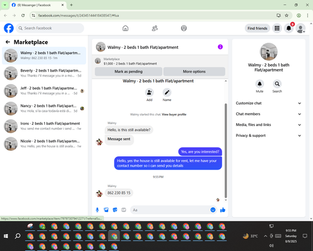Viewport: 313px width, 251px height.
Task: Open the Chrome three-dot menu
Action: point(307,15)
